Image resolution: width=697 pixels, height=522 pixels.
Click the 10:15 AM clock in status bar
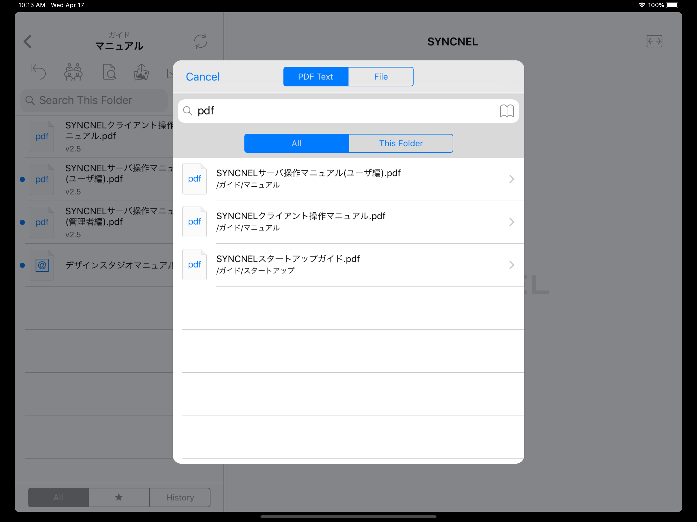(x=32, y=5)
